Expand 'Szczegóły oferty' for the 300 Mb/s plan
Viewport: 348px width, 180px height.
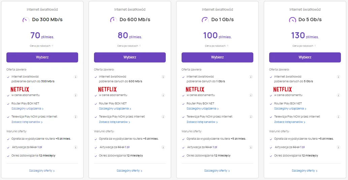42,171
